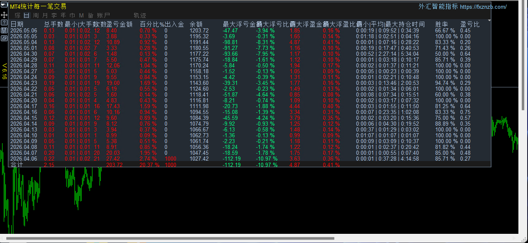The image size is (528, 243).
Task: Select the 2026.05.04 date row
Action: [x=23, y=42]
